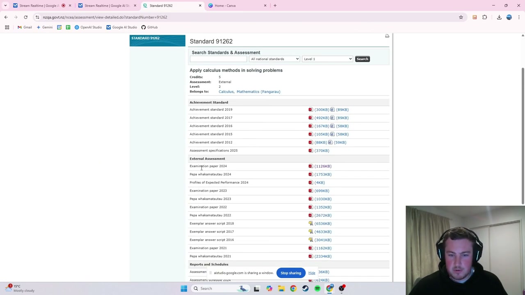Open the Chrome three-dot menu
This screenshot has width=525, height=295.
point(519,17)
